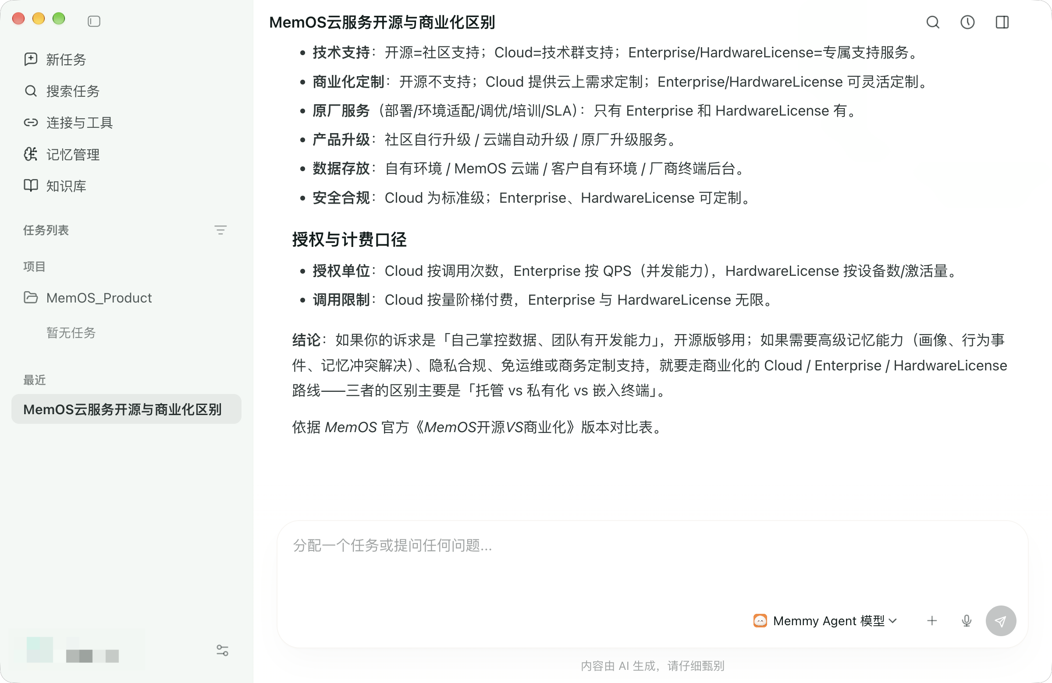The width and height of the screenshot is (1052, 683).
Task: Focus the task input text field
Action: coord(652,561)
